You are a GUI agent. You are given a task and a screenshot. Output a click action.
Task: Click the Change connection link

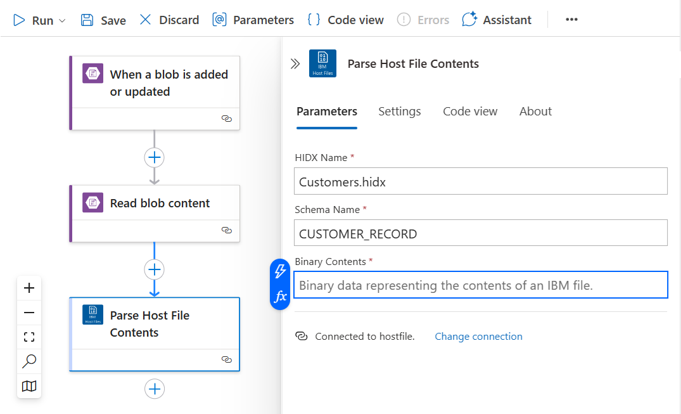point(478,337)
